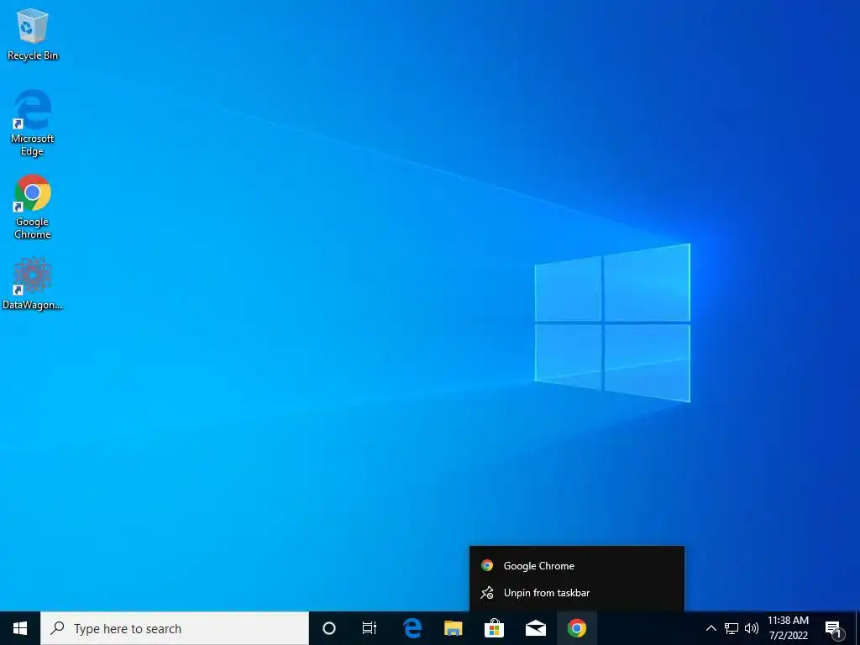Choose Unpin from taskbar in the jump list

tap(577, 593)
